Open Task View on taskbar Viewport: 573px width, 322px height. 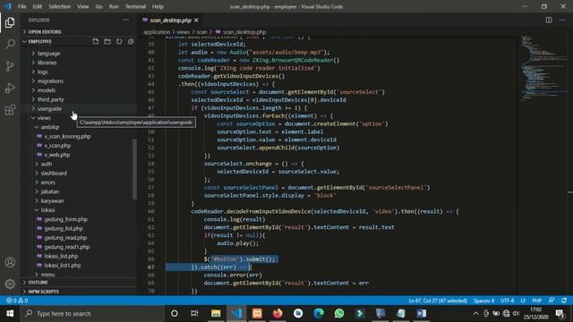pos(194,314)
